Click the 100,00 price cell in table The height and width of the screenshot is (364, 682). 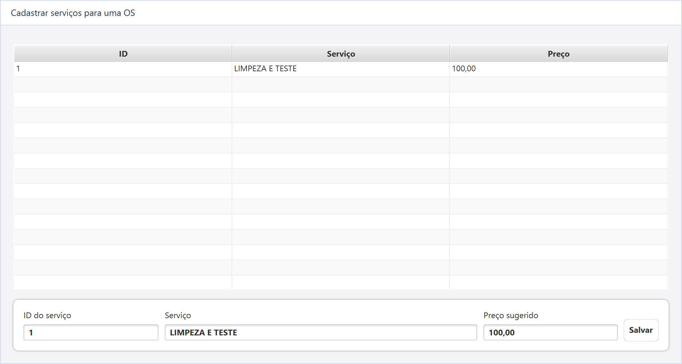559,69
